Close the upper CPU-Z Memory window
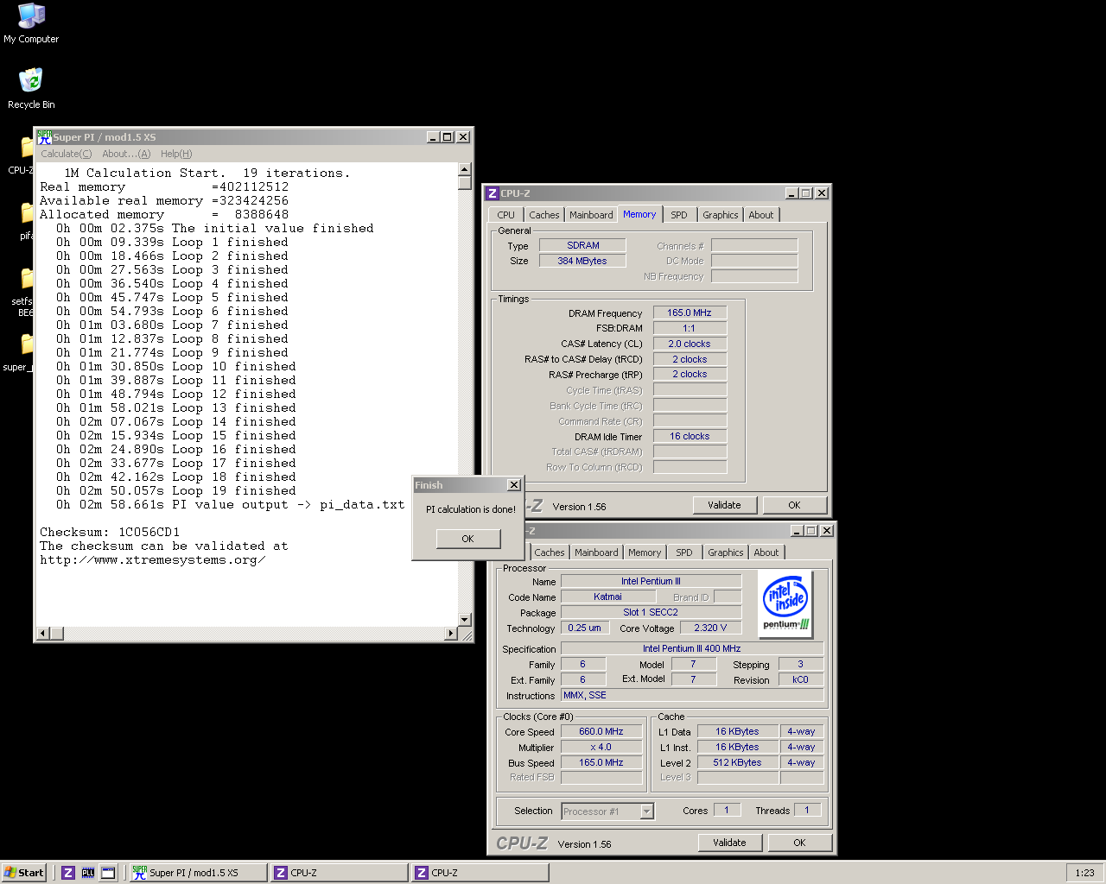Screen dimensions: 1106x884 pyautogui.click(x=821, y=193)
